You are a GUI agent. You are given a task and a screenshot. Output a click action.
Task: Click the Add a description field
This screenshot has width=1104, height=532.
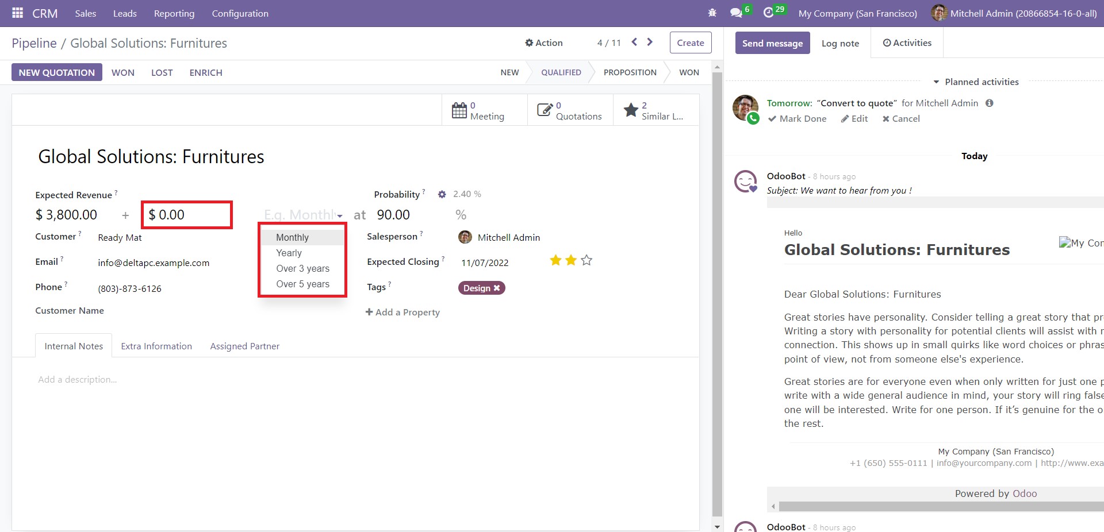tap(77, 379)
